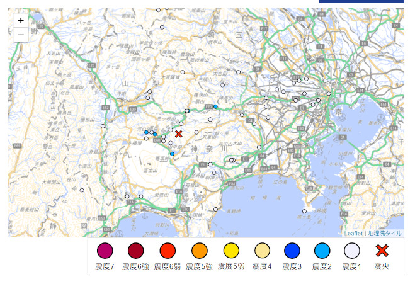Click the dark blue bar above the map

[x=361, y=1]
